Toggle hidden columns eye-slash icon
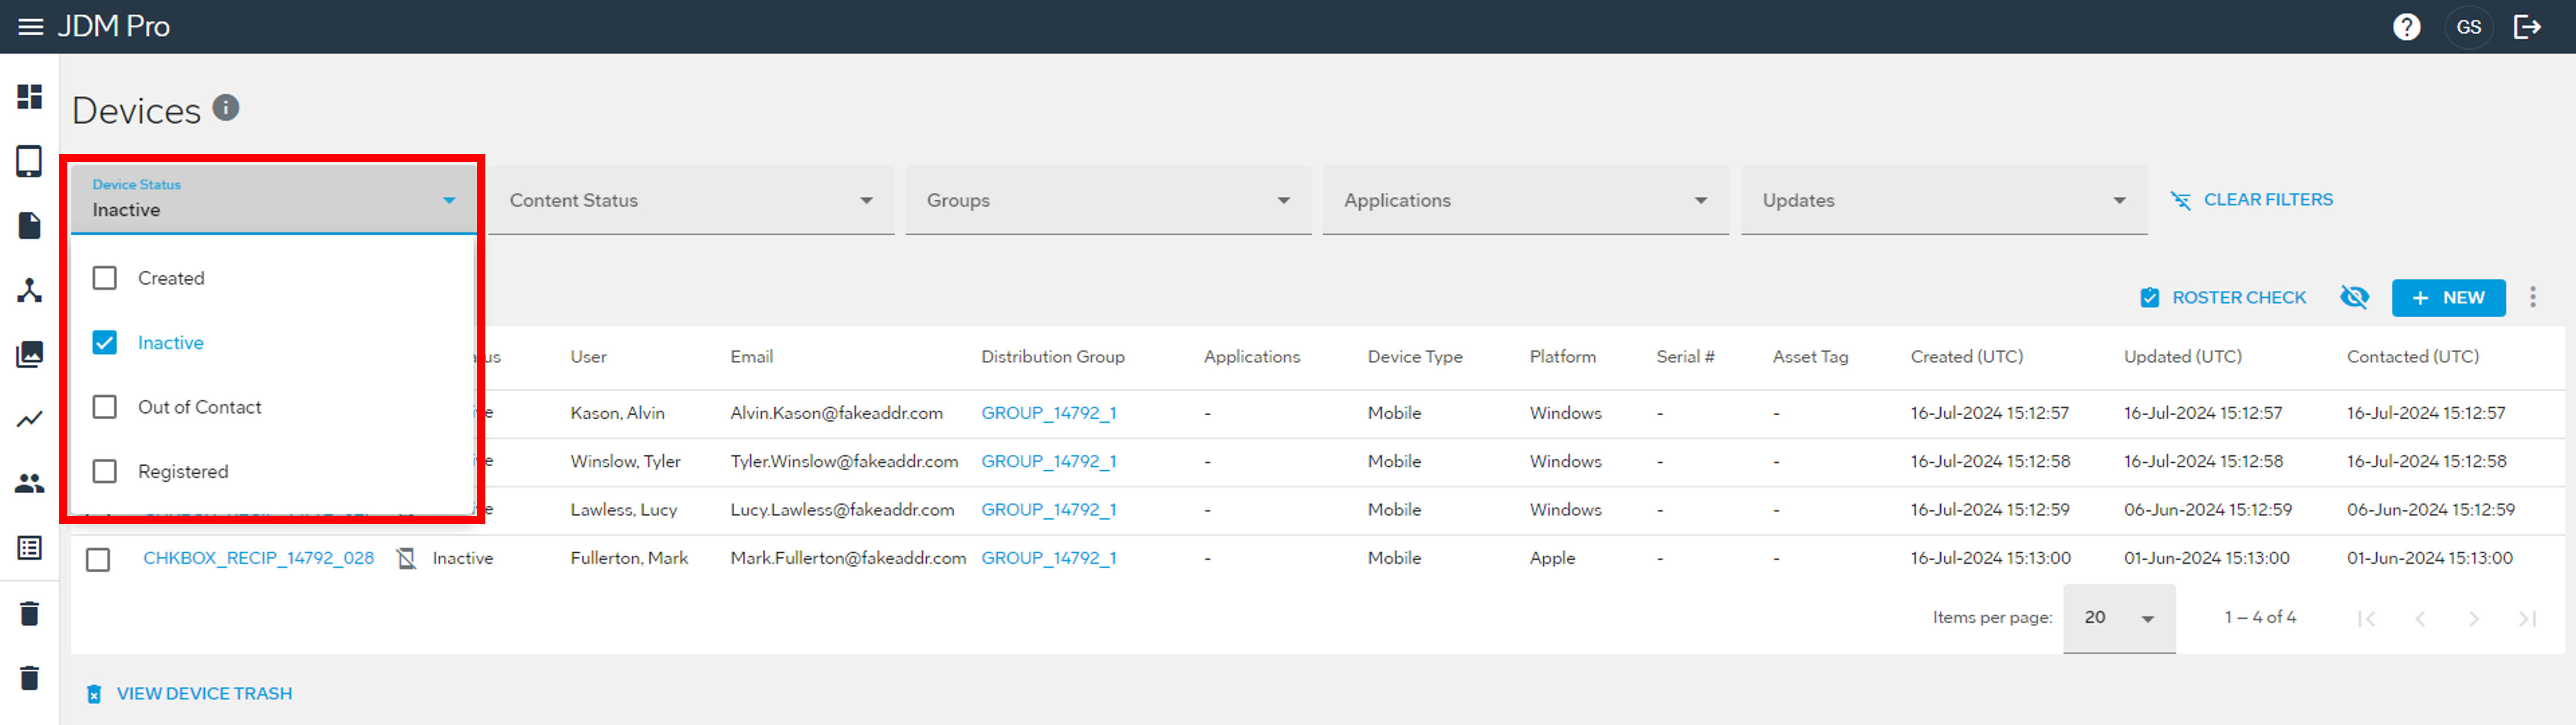The width and height of the screenshot is (2576, 725). (x=2355, y=297)
